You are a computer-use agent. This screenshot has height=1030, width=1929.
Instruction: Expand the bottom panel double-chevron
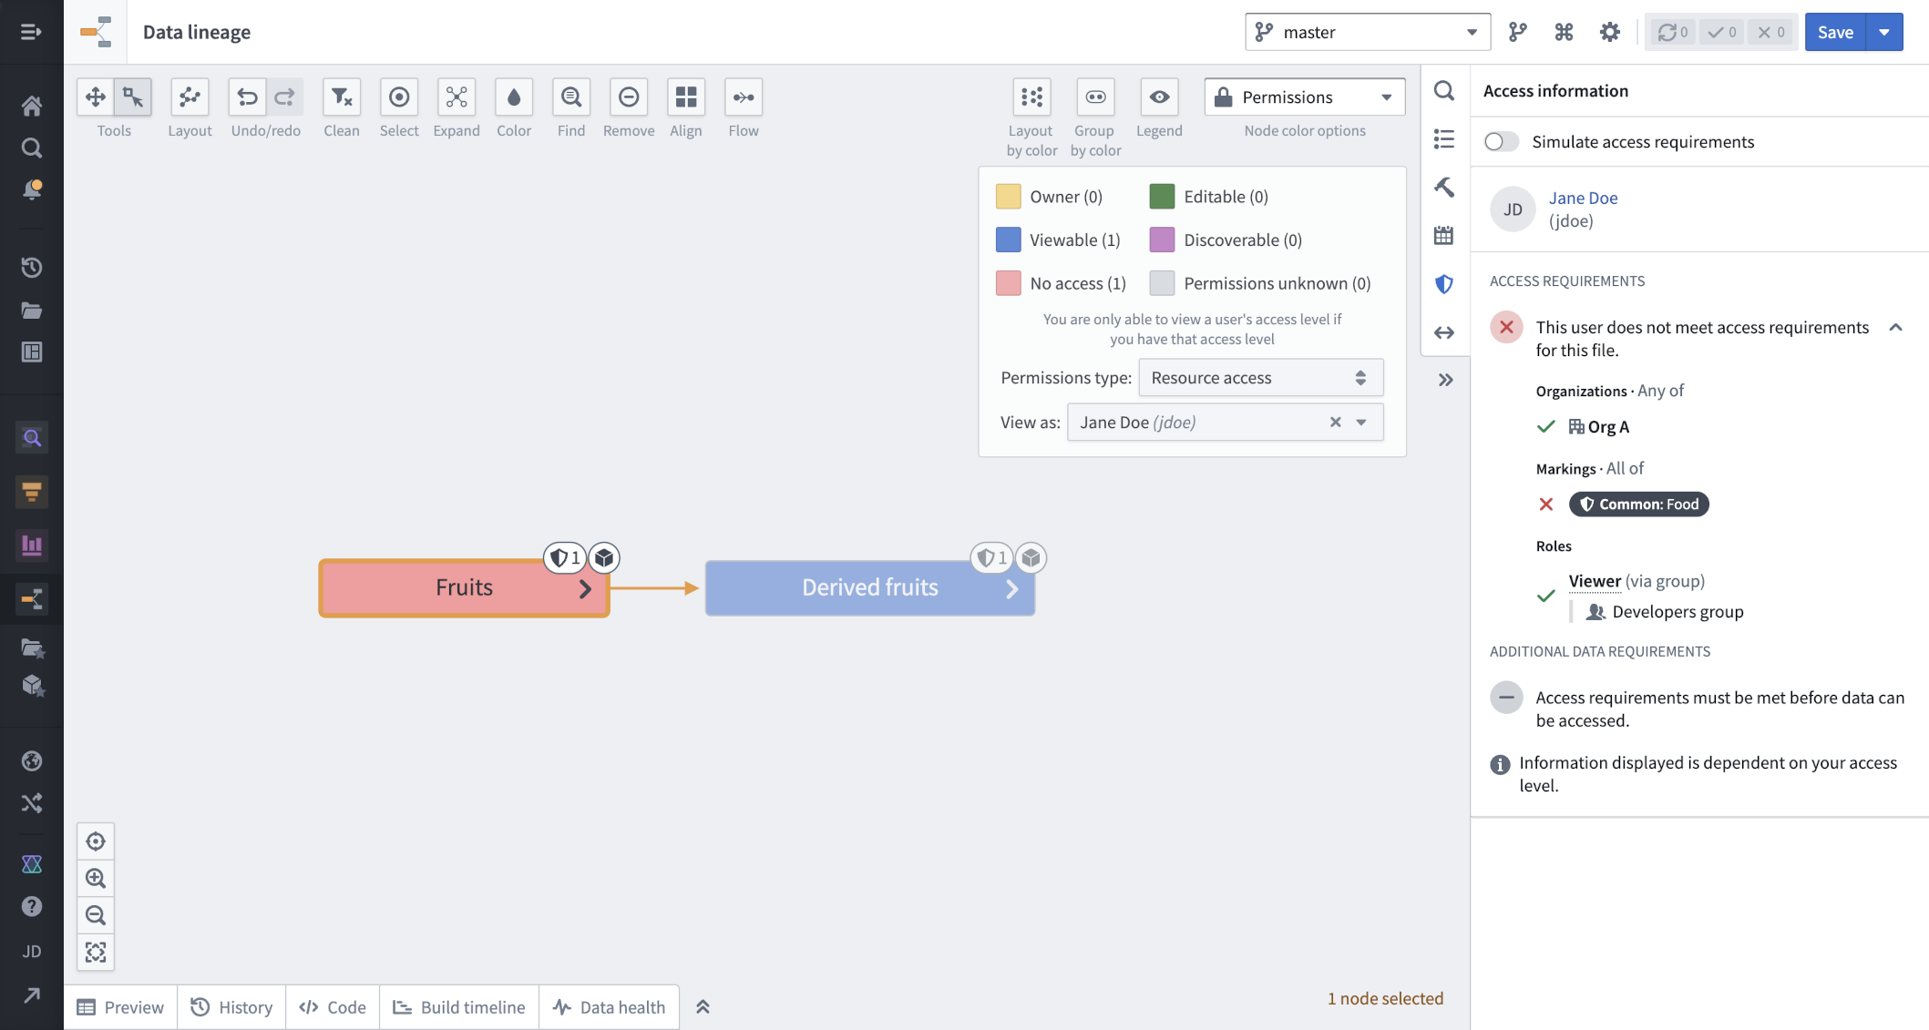tap(703, 1007)
